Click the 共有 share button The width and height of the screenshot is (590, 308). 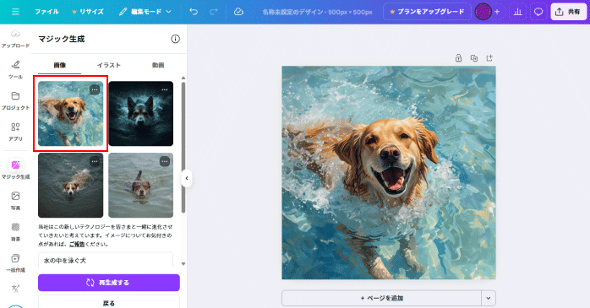tap(568, 12)
